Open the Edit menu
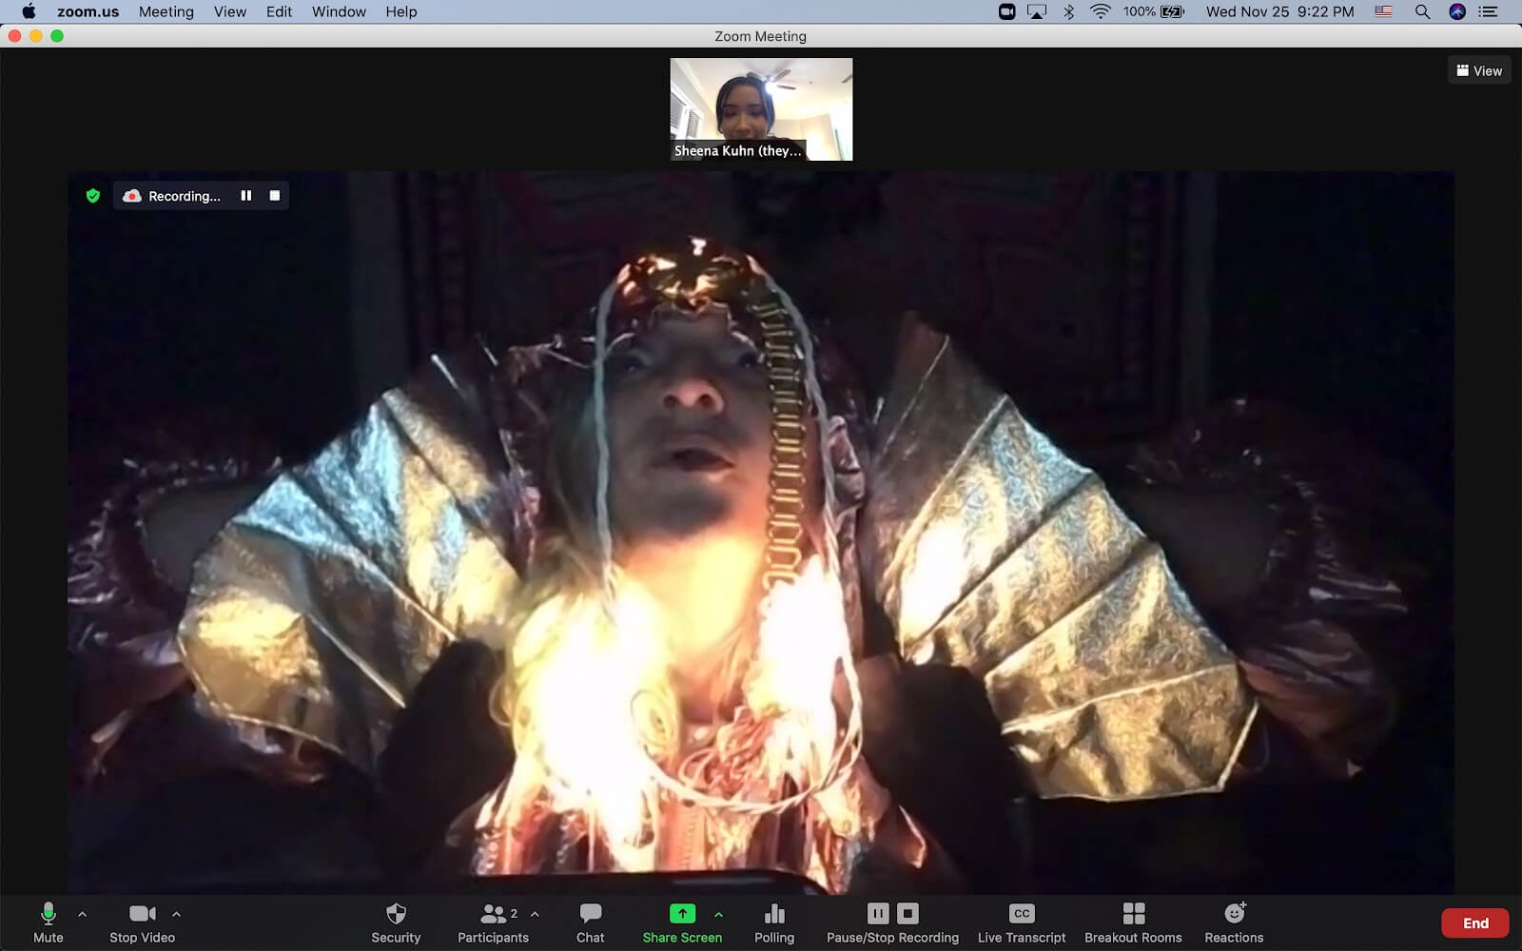Image resolution: width=1522 pixels, height=951 pixels. [279, 11]
